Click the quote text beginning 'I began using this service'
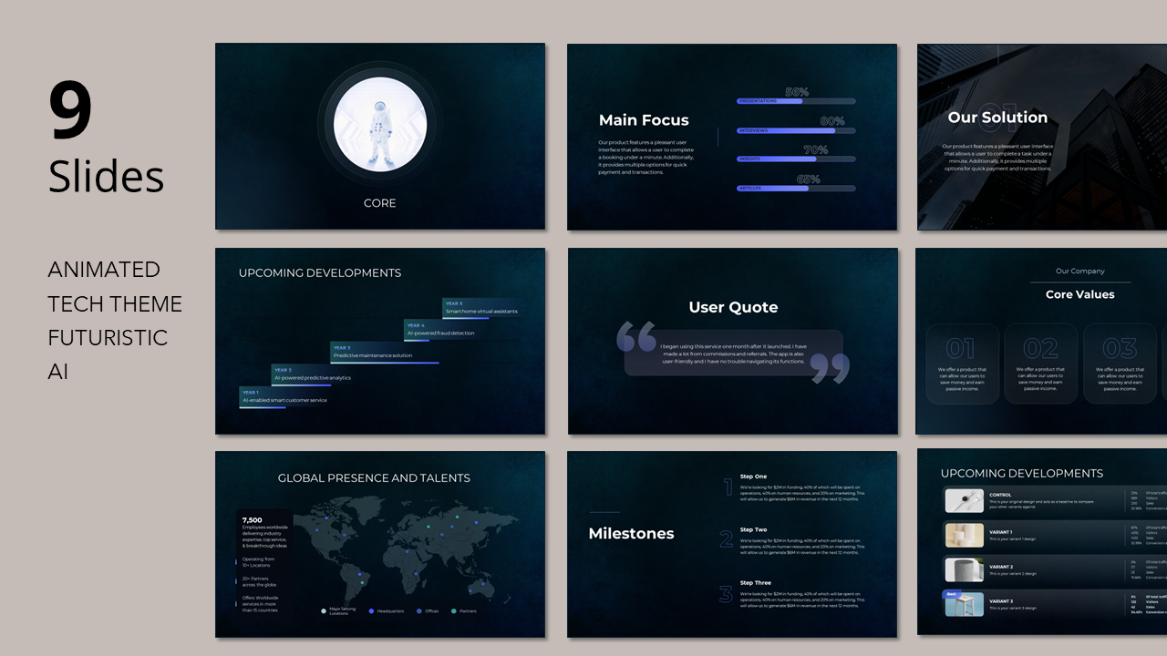 click(733, 354)
